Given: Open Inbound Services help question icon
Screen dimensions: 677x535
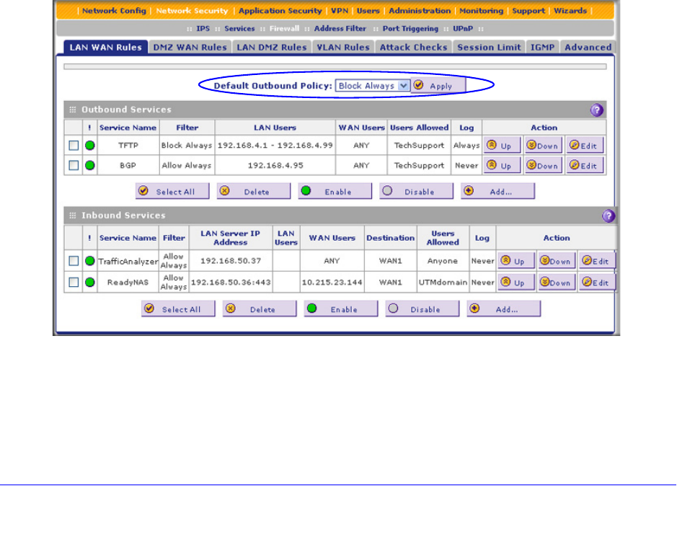Looking at the screenshot, I should coord(608,216).
